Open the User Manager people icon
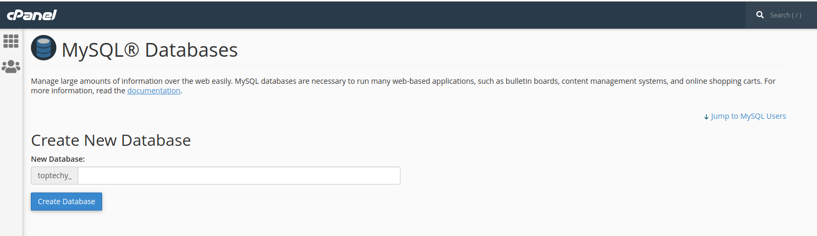The image size is (817, 236). (11, 67)
